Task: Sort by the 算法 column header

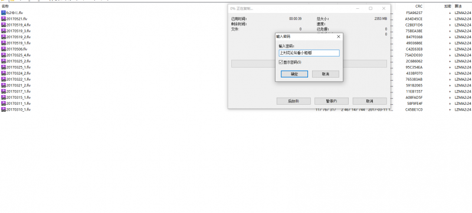Action: (x=458, y=6)
